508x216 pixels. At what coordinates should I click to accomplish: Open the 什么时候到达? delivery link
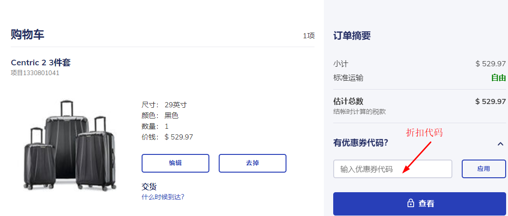pyautogui.click(x=163, y=197)
